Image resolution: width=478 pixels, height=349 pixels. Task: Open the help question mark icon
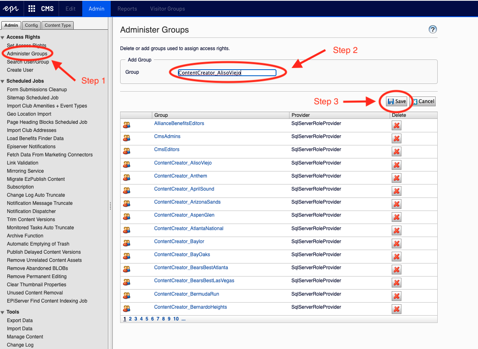(x=432, y=30)
